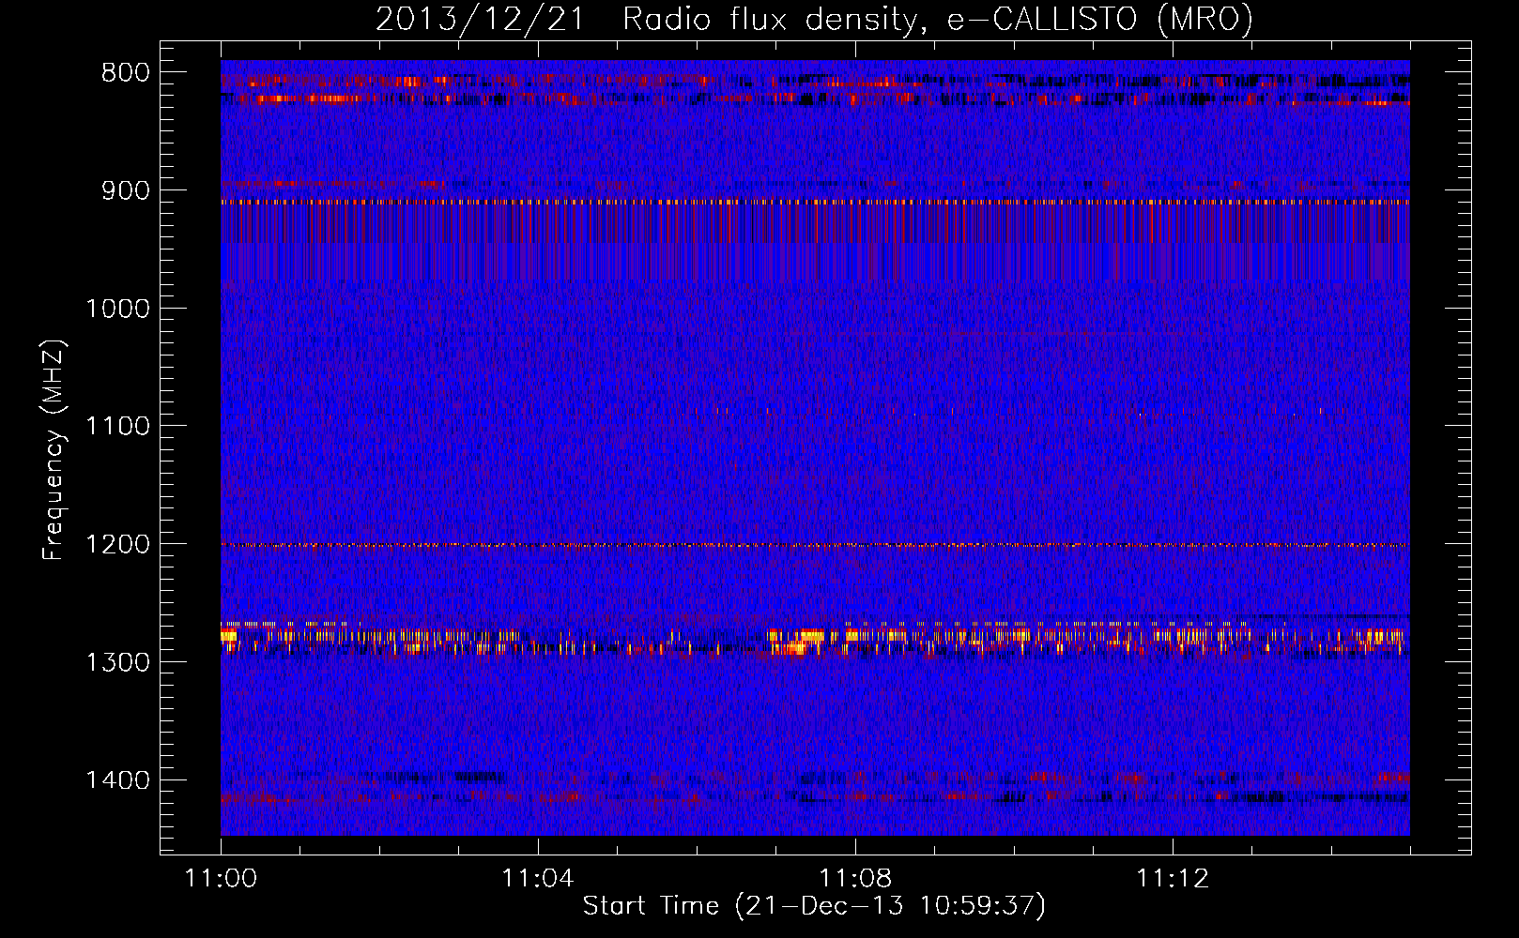1519x938 pixels.
Task: Click the 'Start Time (21-Dec-13 10:59:37)' label
Action: [814, 907]
